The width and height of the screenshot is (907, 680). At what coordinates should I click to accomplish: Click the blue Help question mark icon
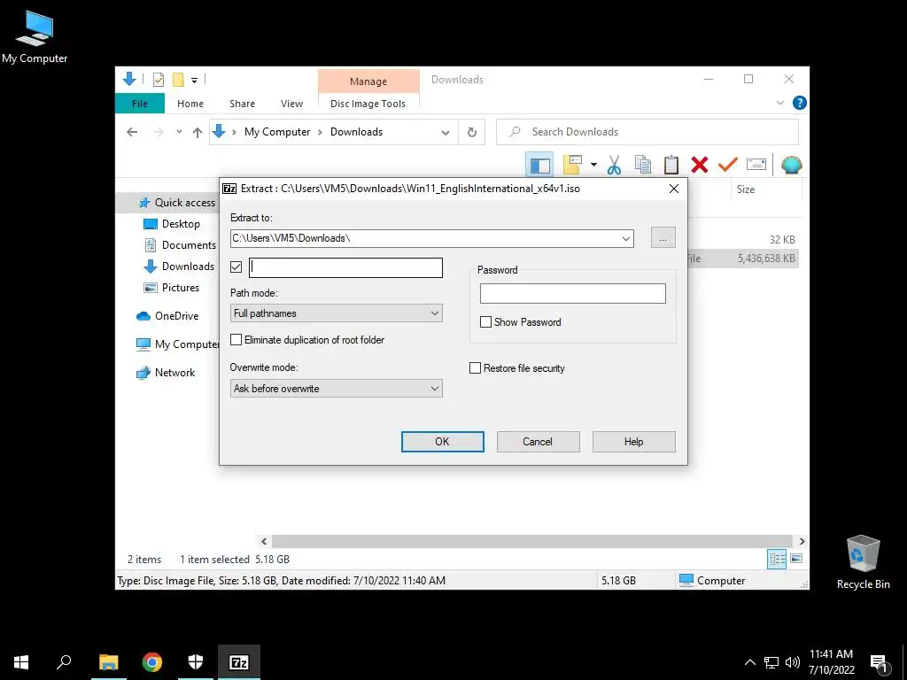click(x=800, y=103)
